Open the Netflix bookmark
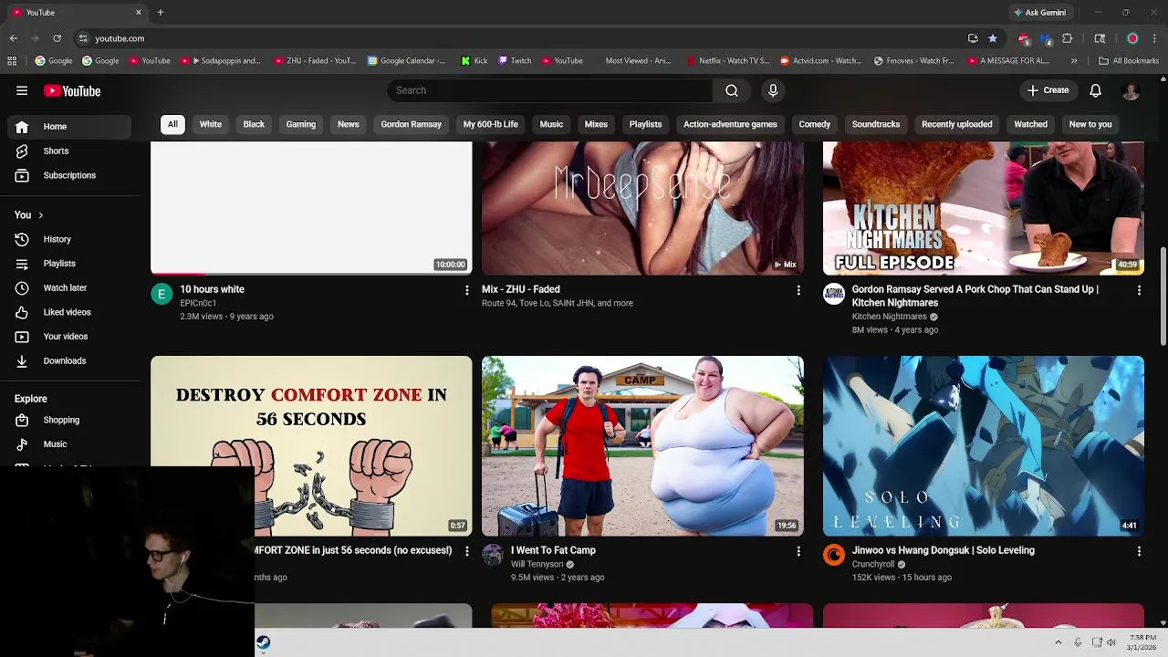The image size is (1168, 657). [x=728, y=61]
